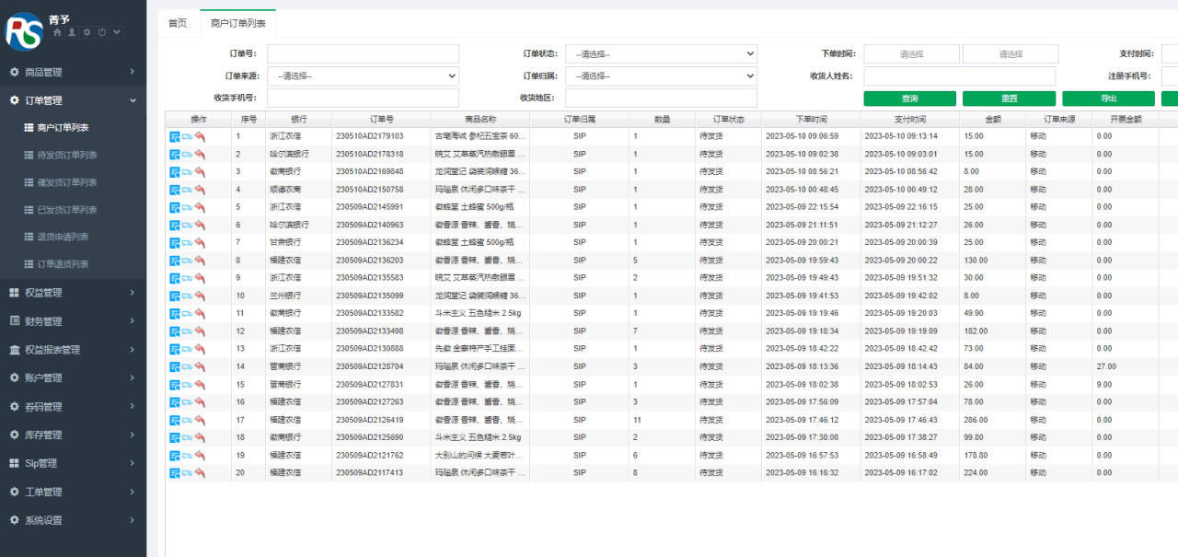Expand 财务管理 sidebar menu
Screen dimensions: 1178x557
[x=73, y=321]
